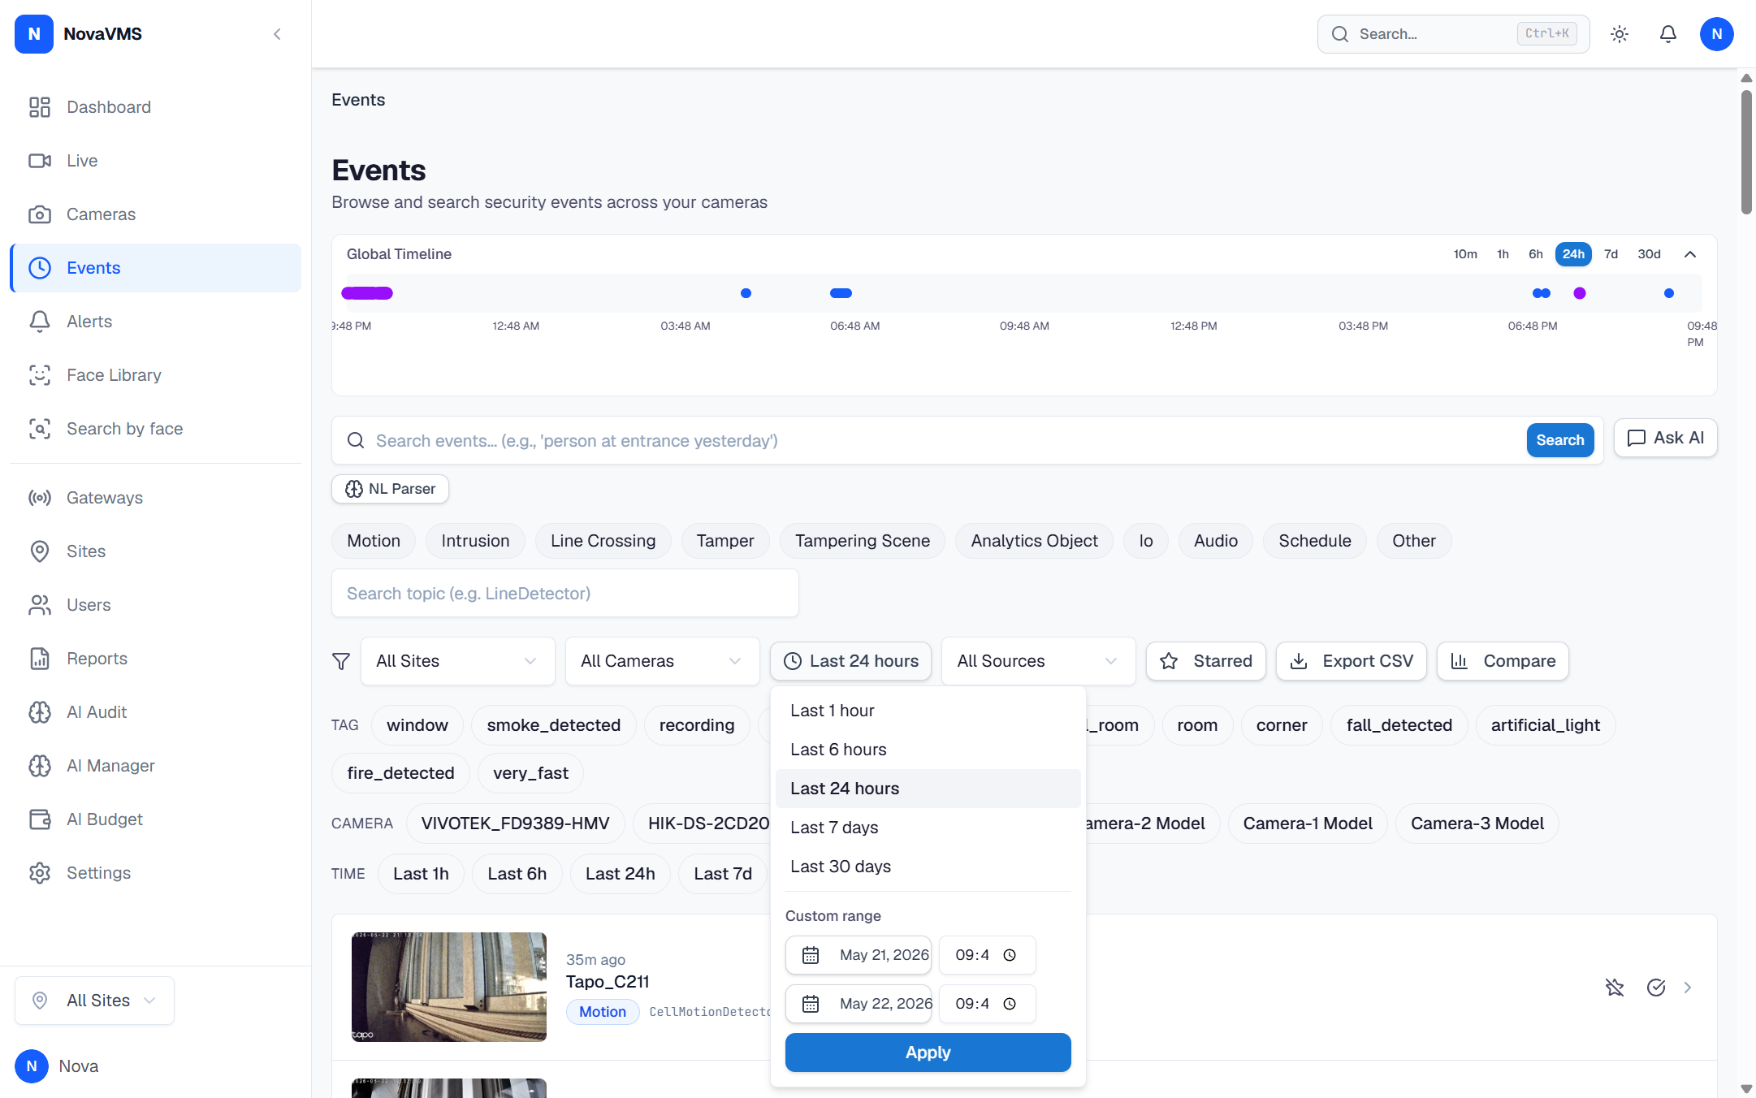Collapse the Global Timeline panel

click(x=1690, y=254)
